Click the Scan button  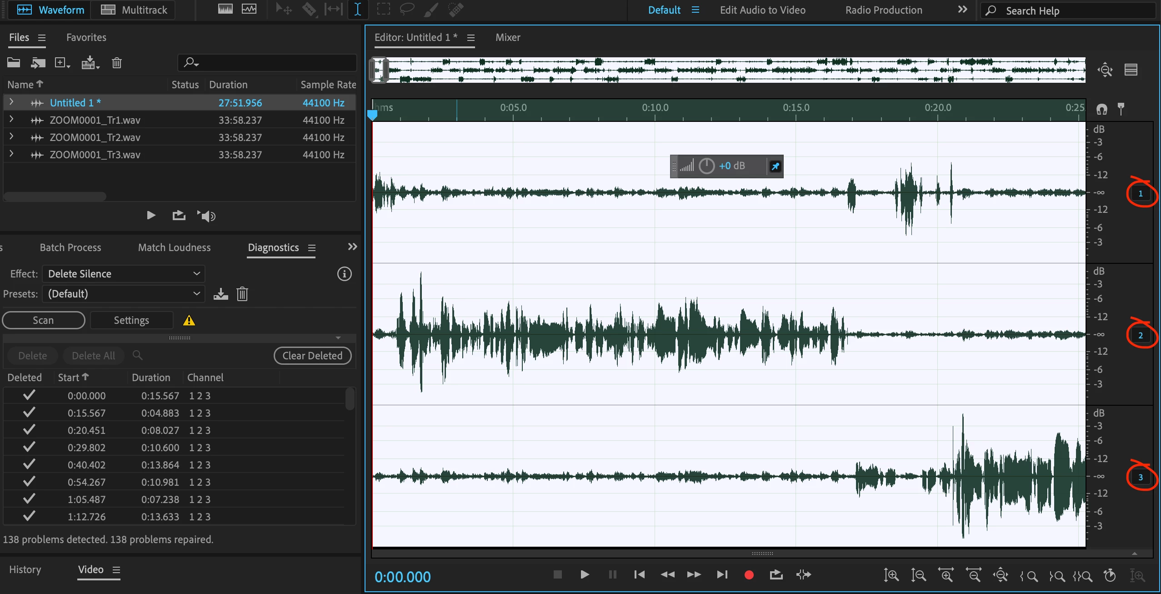pos(43,320)
